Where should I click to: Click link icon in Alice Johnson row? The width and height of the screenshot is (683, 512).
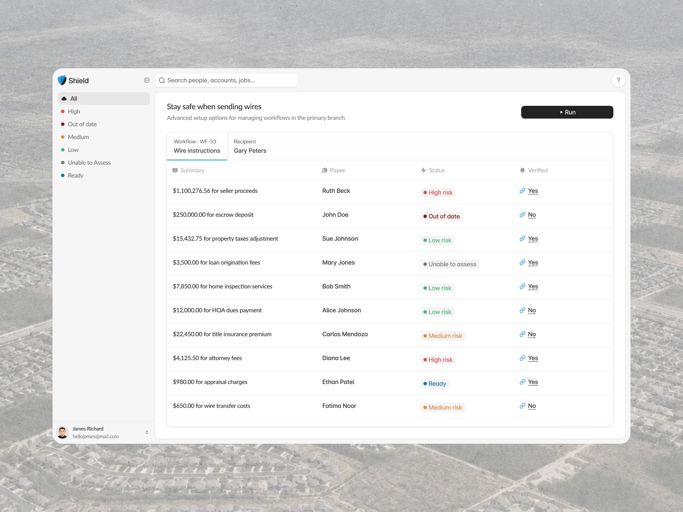[x=522, y=310]
